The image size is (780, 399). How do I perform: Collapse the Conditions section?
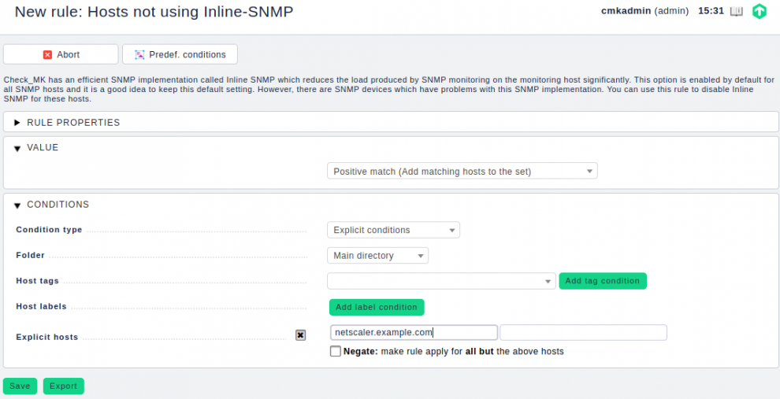(x=17, y=205)
